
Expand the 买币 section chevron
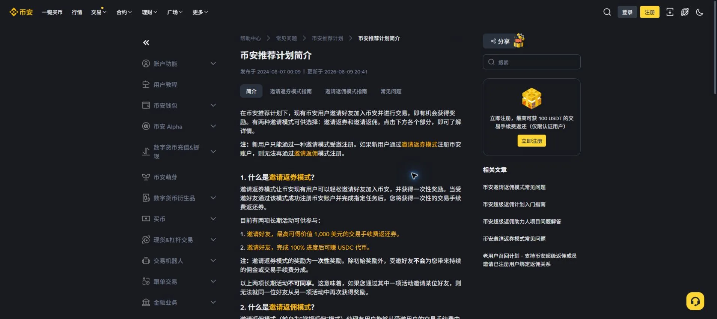click(213, 219)
